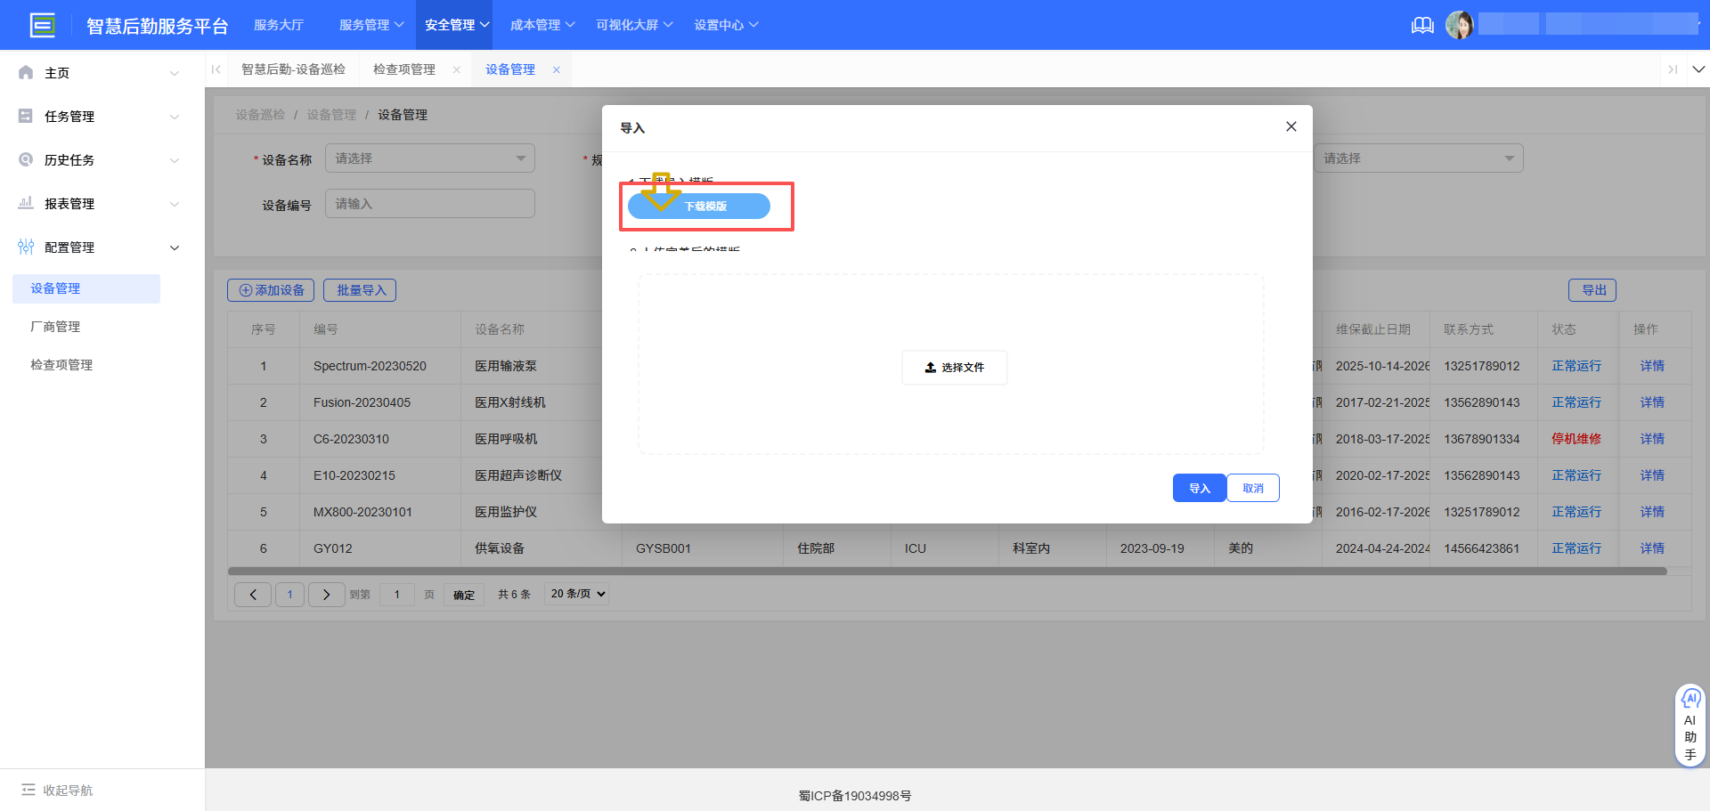Click the 到第 page number input field
This screenshot has height=811, width=1710.
[396, 594]
